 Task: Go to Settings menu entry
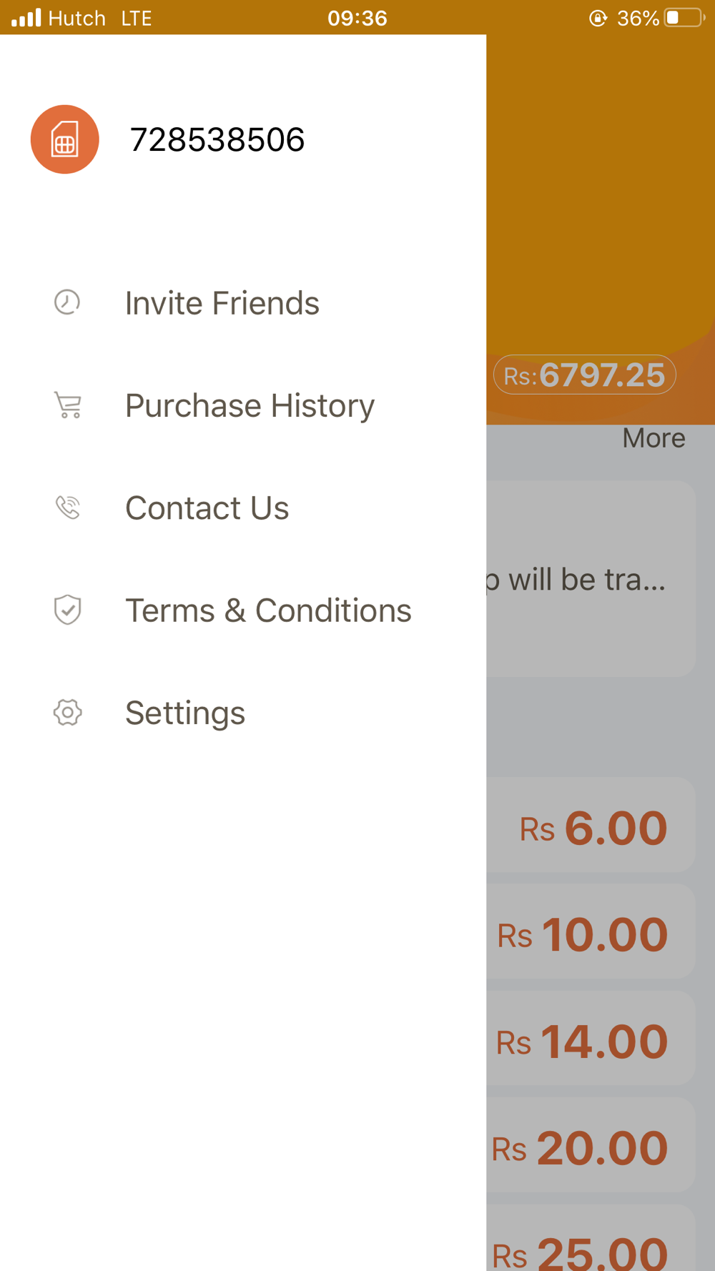click(x=185, y=713)
